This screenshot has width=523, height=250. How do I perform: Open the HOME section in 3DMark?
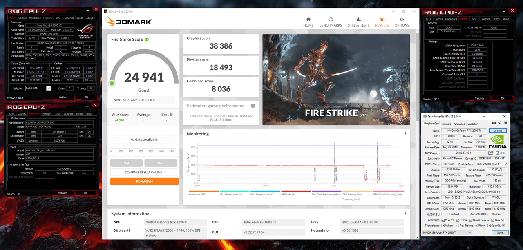[x=308, y=22]
